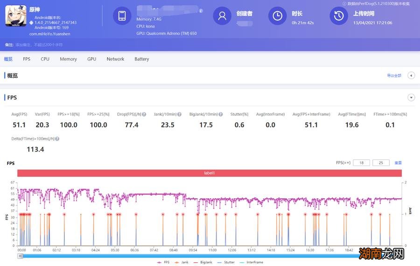The width and height of the screenshot is (420, 266).
Task: Click help icon next to Drop(FPS)
Action: pyautogui.click(x=144, y=114)
